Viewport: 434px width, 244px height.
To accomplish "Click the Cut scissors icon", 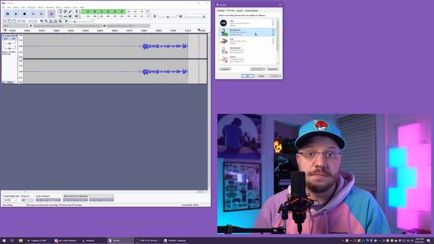I will click(5, 21).
